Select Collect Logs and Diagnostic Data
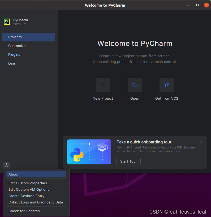The image size is (211, 217). click(x=36, y=202)
